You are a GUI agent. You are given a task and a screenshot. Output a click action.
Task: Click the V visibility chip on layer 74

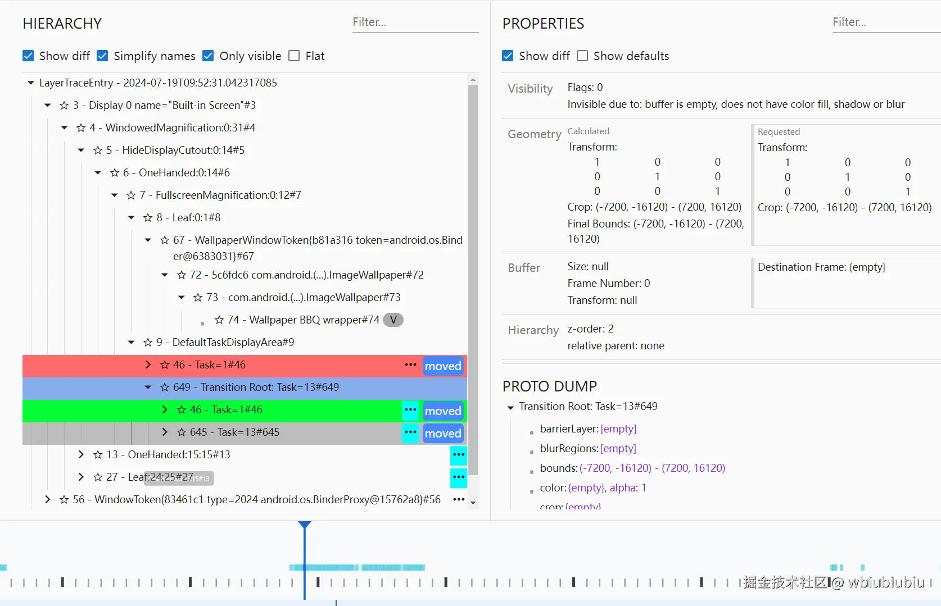[393, 320]
